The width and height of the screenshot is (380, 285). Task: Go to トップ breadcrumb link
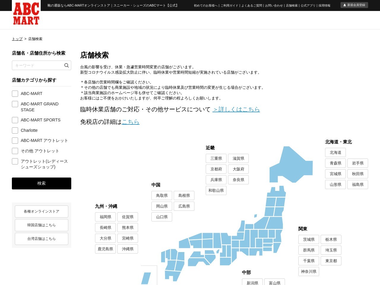point(17,39)
